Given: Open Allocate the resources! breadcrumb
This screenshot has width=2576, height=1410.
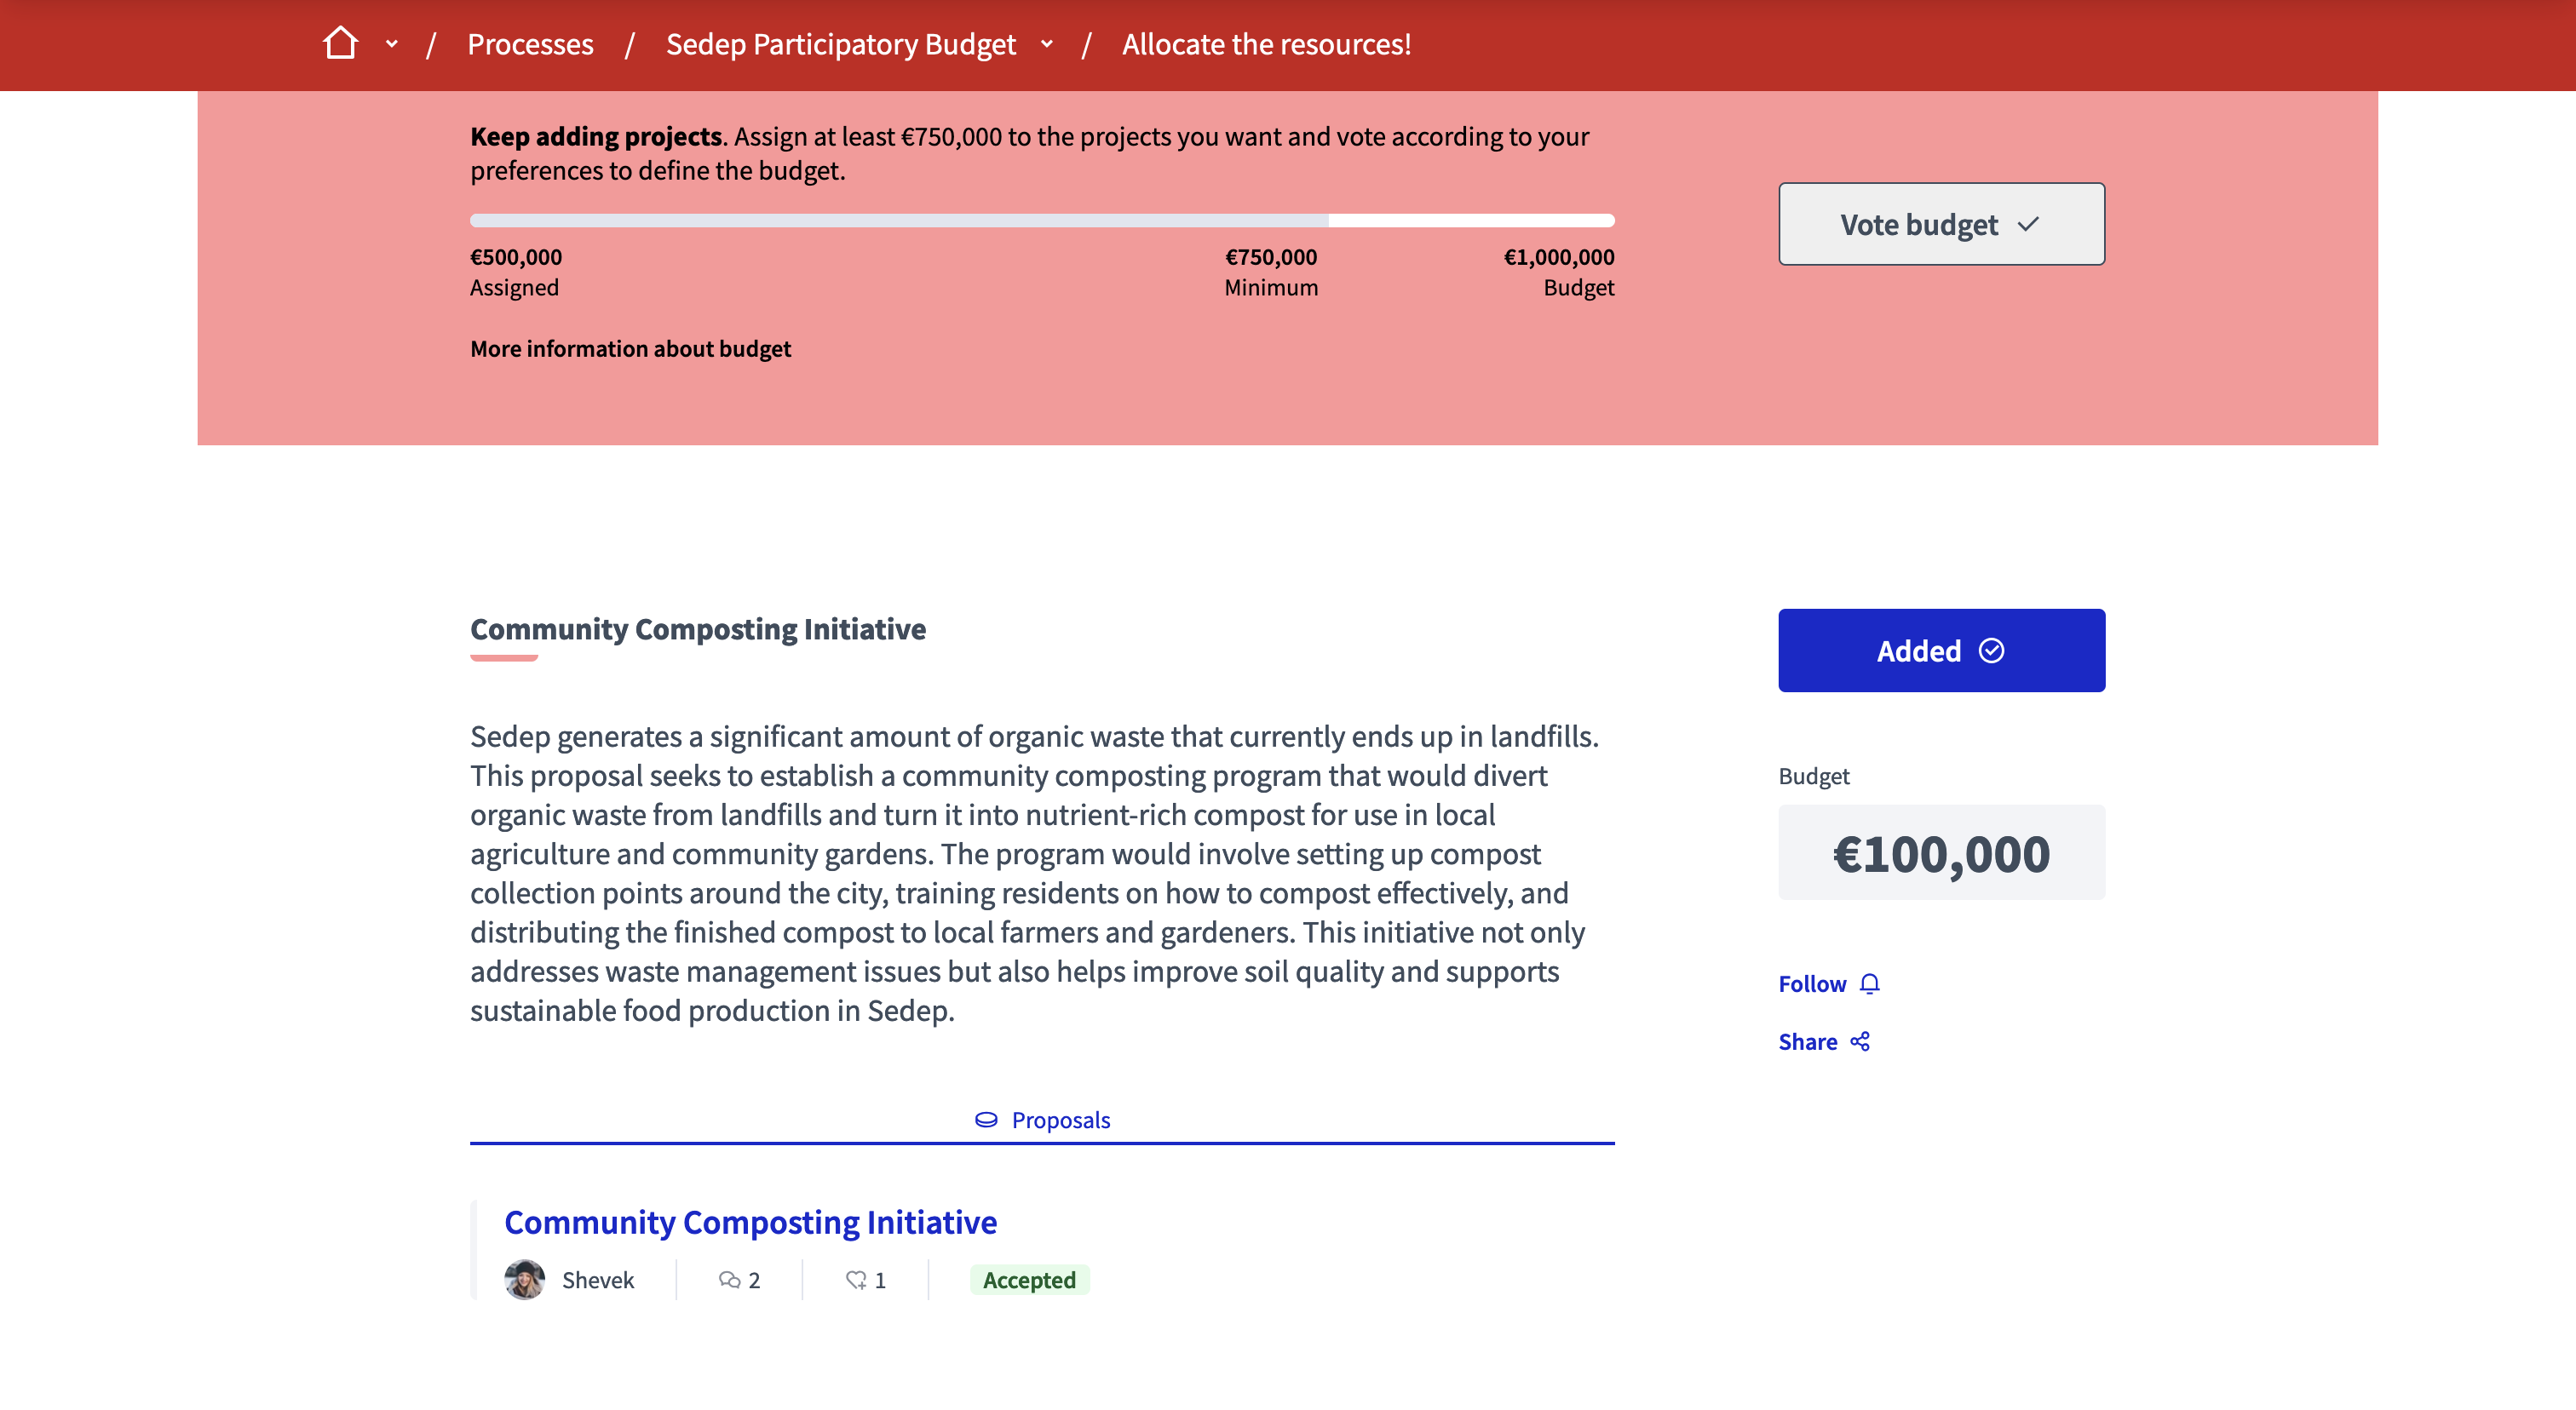Looking at the screenshot, I should point(1266,44).
